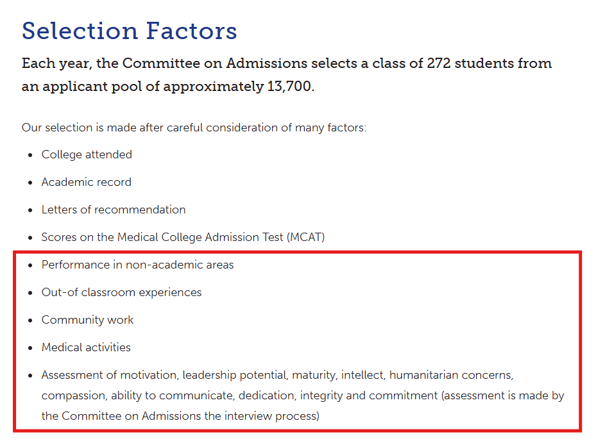Select the 'Community work' list item
The image size is (605, 448).
pyautogui.click(x=88, y=320)
